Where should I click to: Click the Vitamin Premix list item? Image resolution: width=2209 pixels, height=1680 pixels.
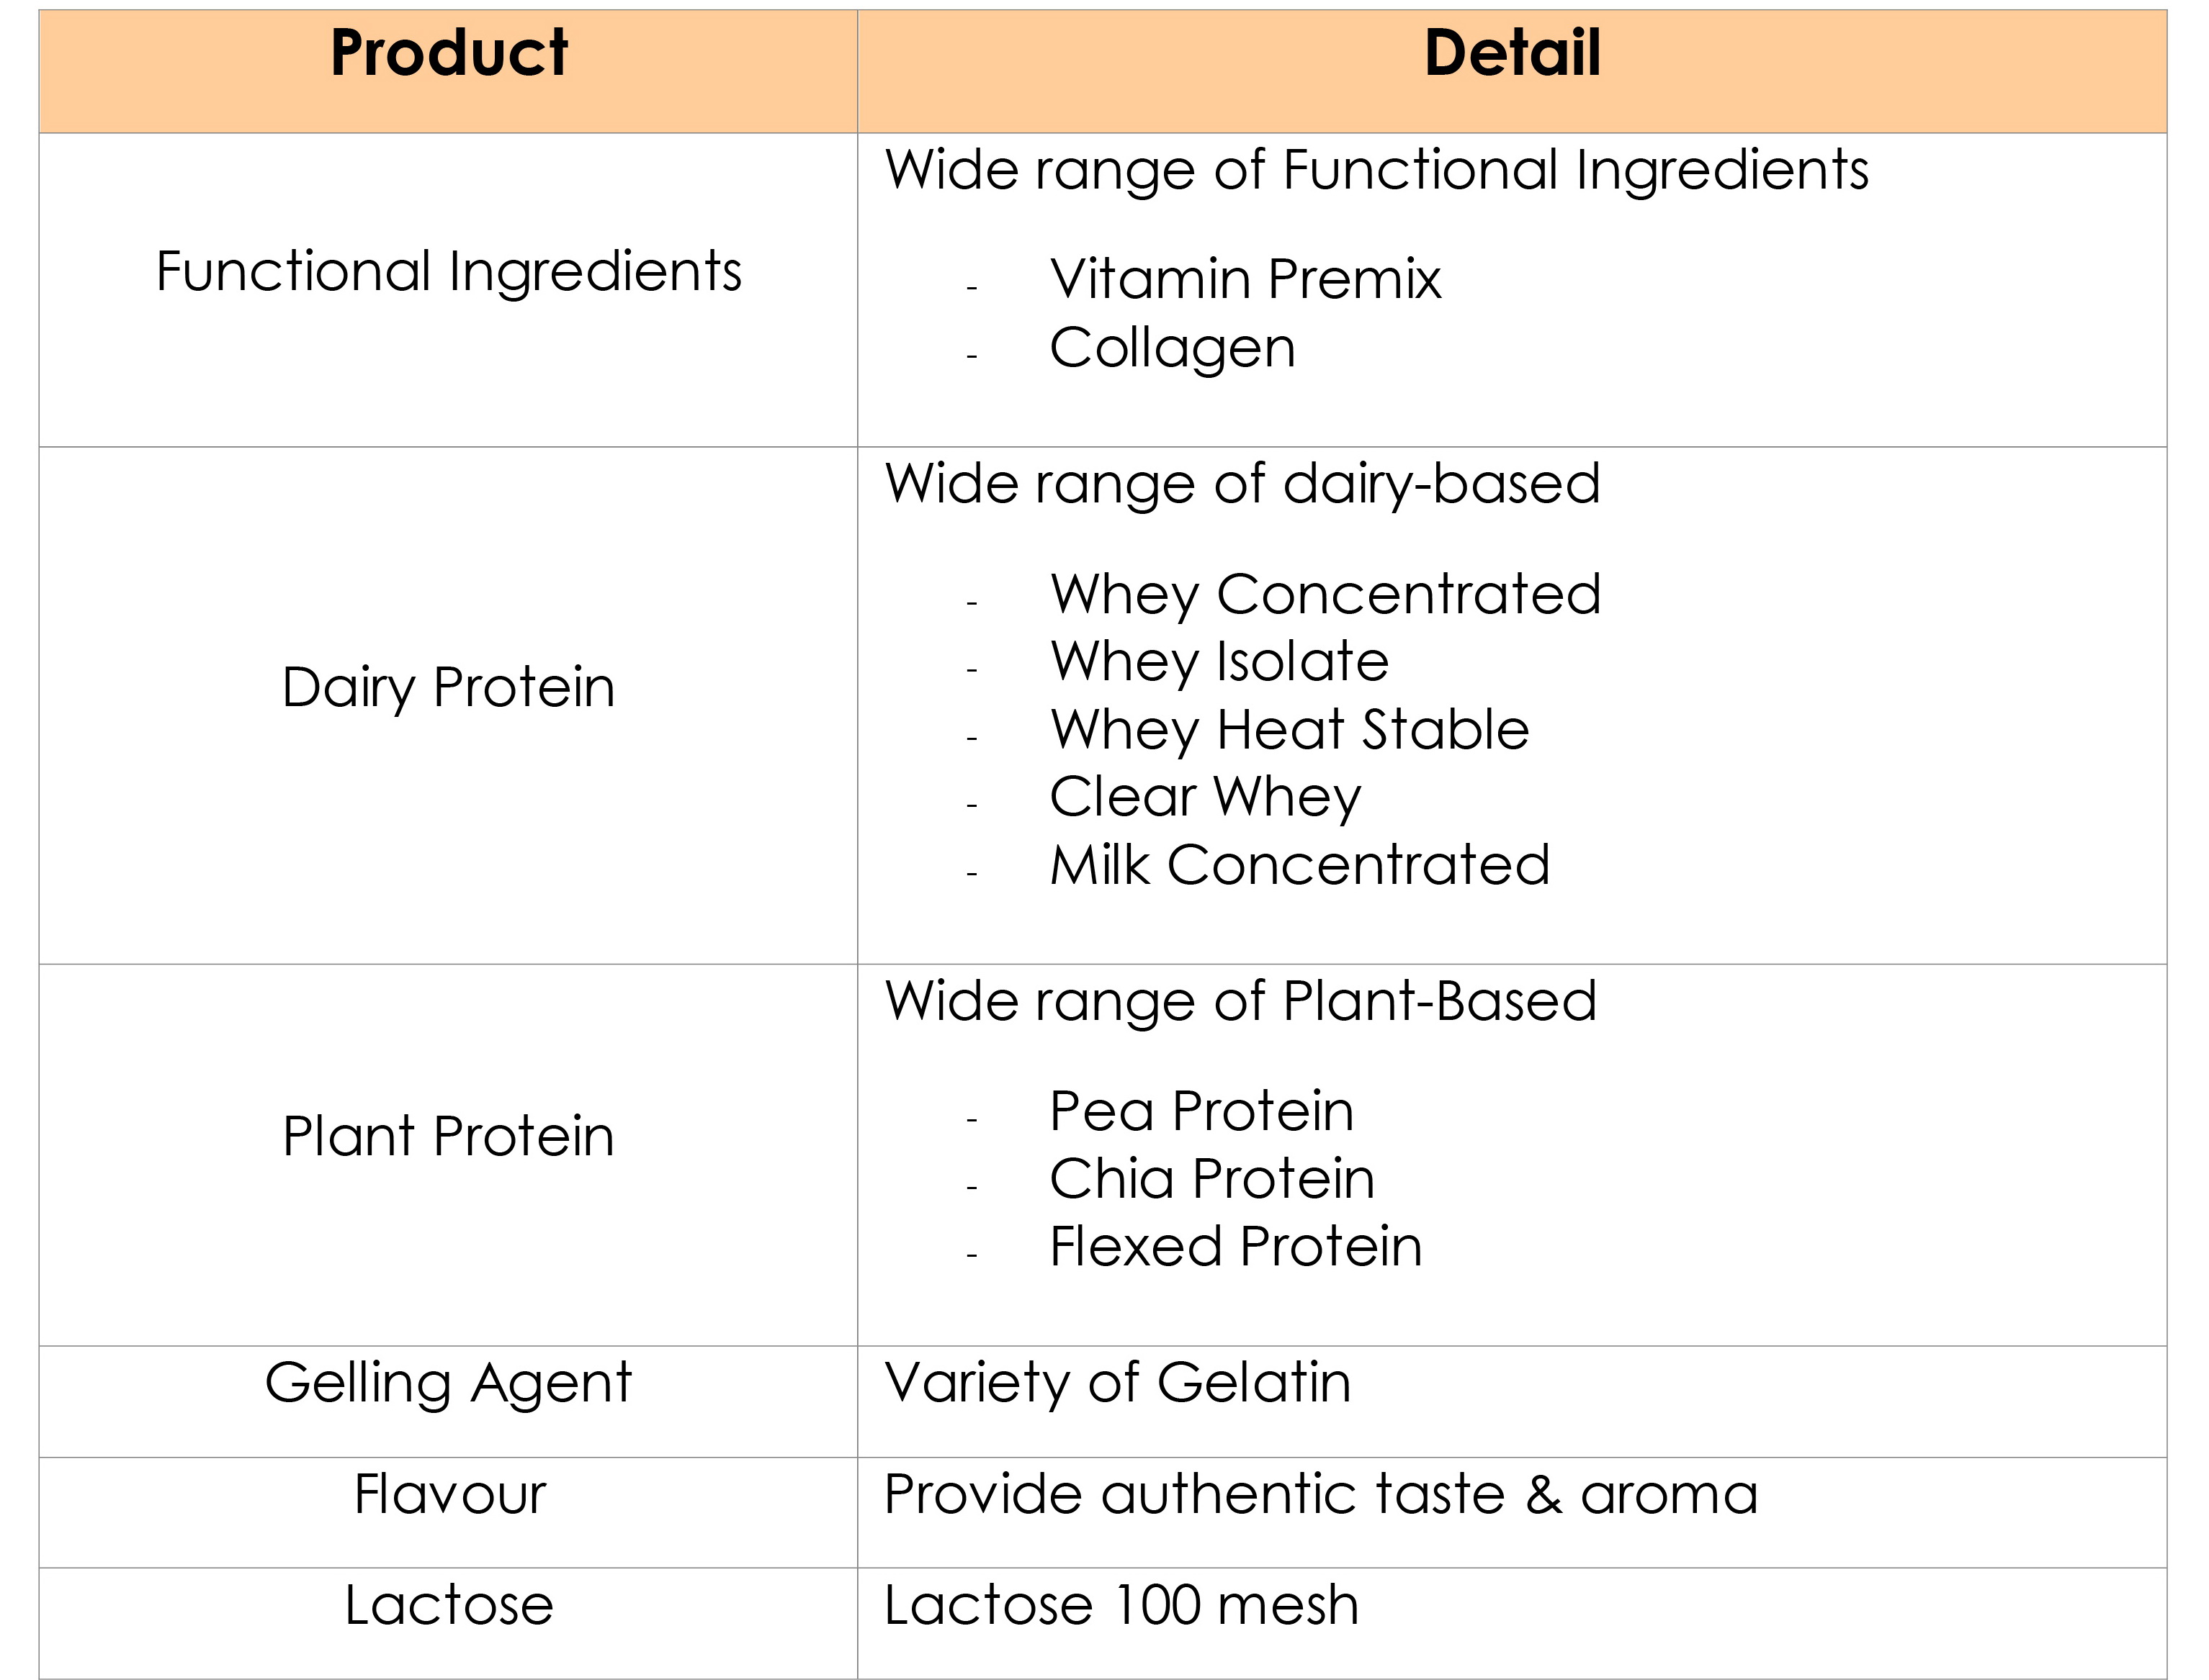pyautogui.click(x=1245, y=279)
